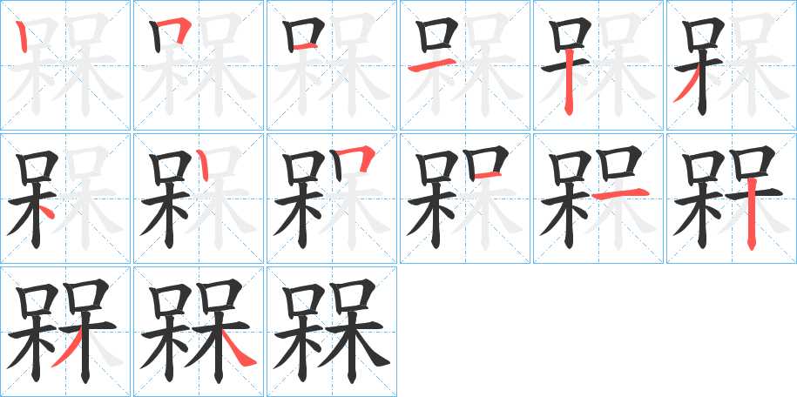Click the red horizontal stroke in step eleven
797x397 pixels.
(x=621, y=193)
